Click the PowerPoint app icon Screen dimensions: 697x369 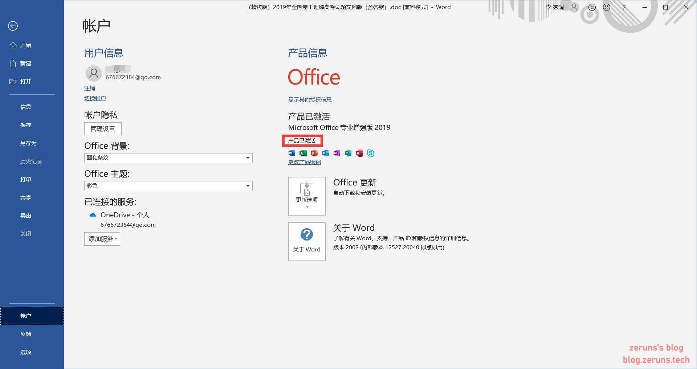tap(314, 153)
